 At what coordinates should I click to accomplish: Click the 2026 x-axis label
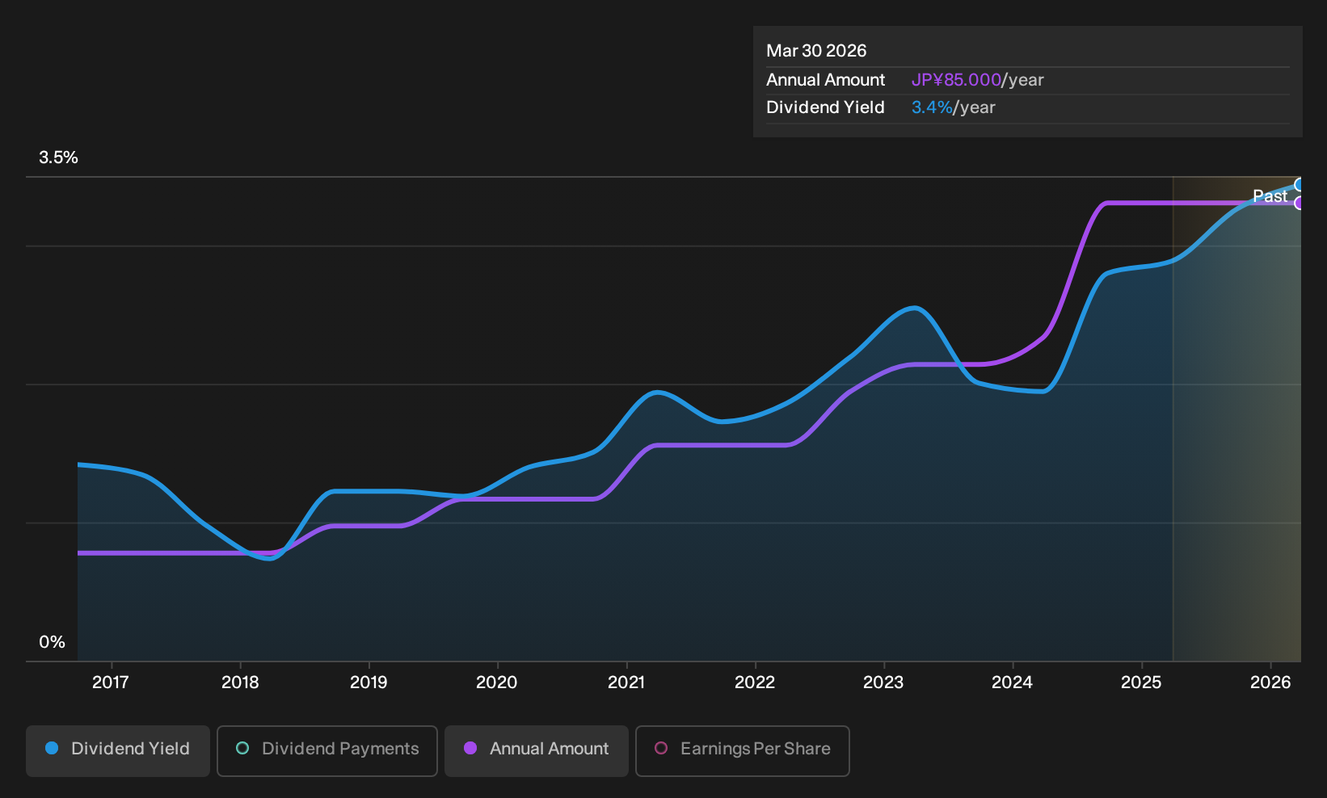pyautogui.click(x=1270, y=682)
